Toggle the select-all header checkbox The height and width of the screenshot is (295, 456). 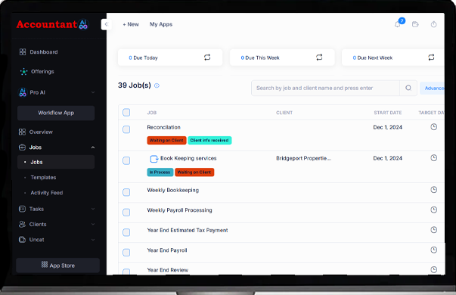(x=126, y=112)
